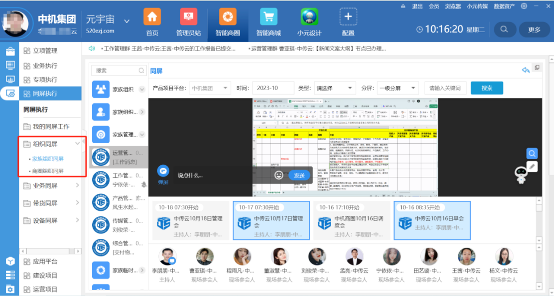
Task: Open 小元设计 globe icon
Action: tap(309, 18)
